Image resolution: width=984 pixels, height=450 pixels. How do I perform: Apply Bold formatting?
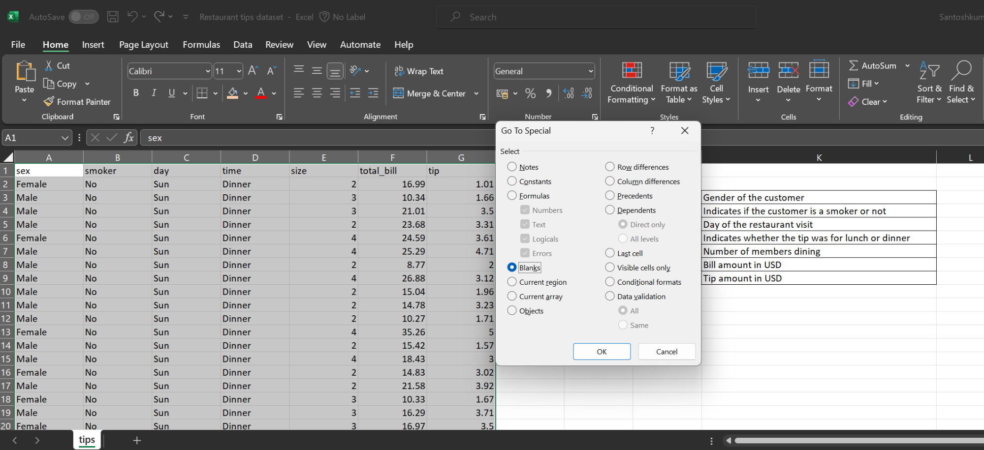[136, 93]
